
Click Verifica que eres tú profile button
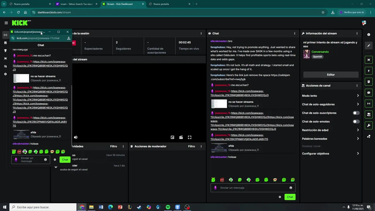pyautogui.click(x=352, y=12)
